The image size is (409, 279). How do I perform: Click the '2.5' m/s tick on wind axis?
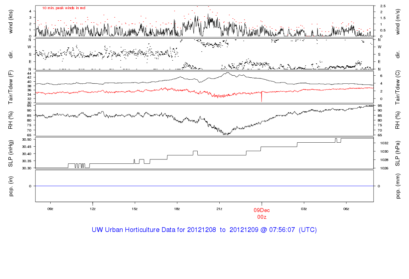pos(383,6)
